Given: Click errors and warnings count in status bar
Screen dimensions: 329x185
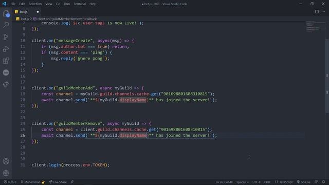Looking at the screenshot, I should (10, 182).
